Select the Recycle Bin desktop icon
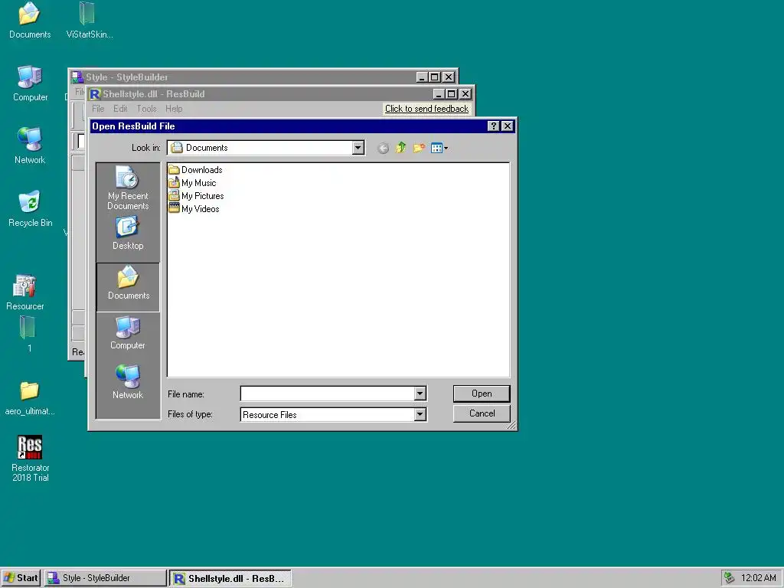Image resolution: width=784 pixels, height=588 pixels. pyautogui.click(x=30, y=209)
